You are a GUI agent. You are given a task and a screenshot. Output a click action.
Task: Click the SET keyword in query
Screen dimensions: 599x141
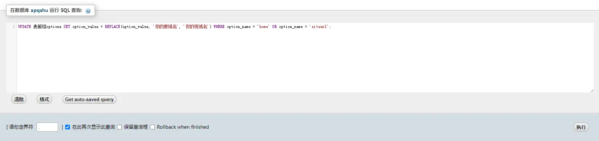coord(67,26)
